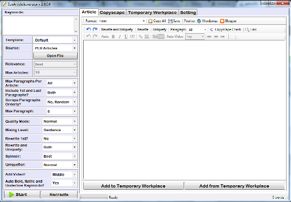Open the Max Paragraph dropdown
This screenshot has width=291, height=202.
[61, 111]
